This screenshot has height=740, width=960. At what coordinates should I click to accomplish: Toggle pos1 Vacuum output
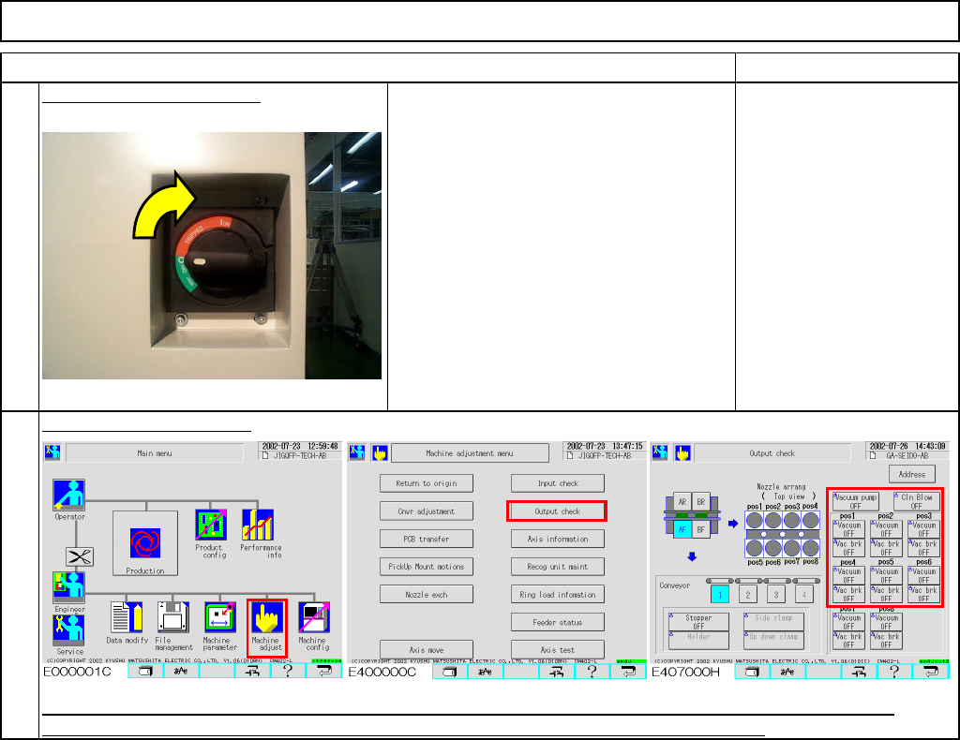pos(848,529)
